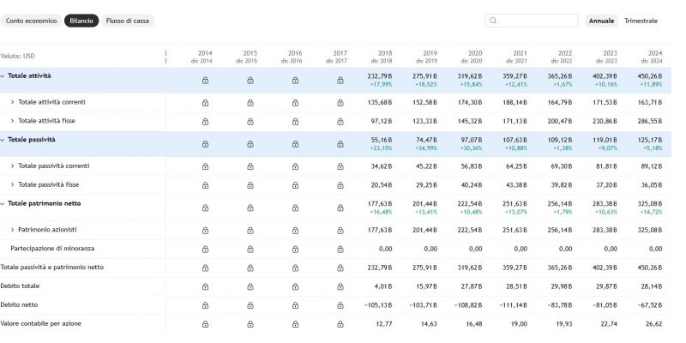Expand Totale passività fisse row

coord(12,184)
